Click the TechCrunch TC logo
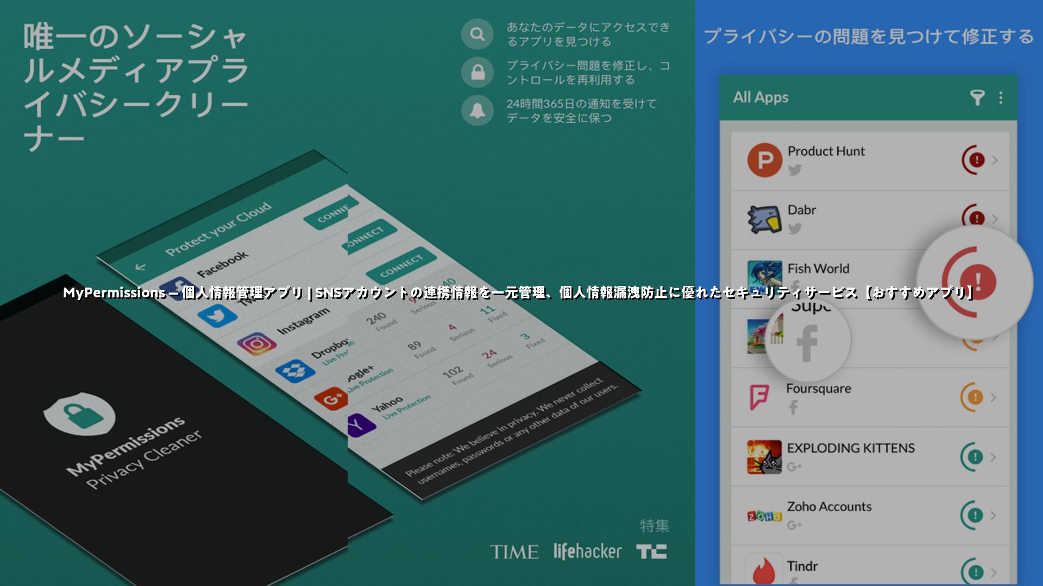 click(x=651, y=552)
